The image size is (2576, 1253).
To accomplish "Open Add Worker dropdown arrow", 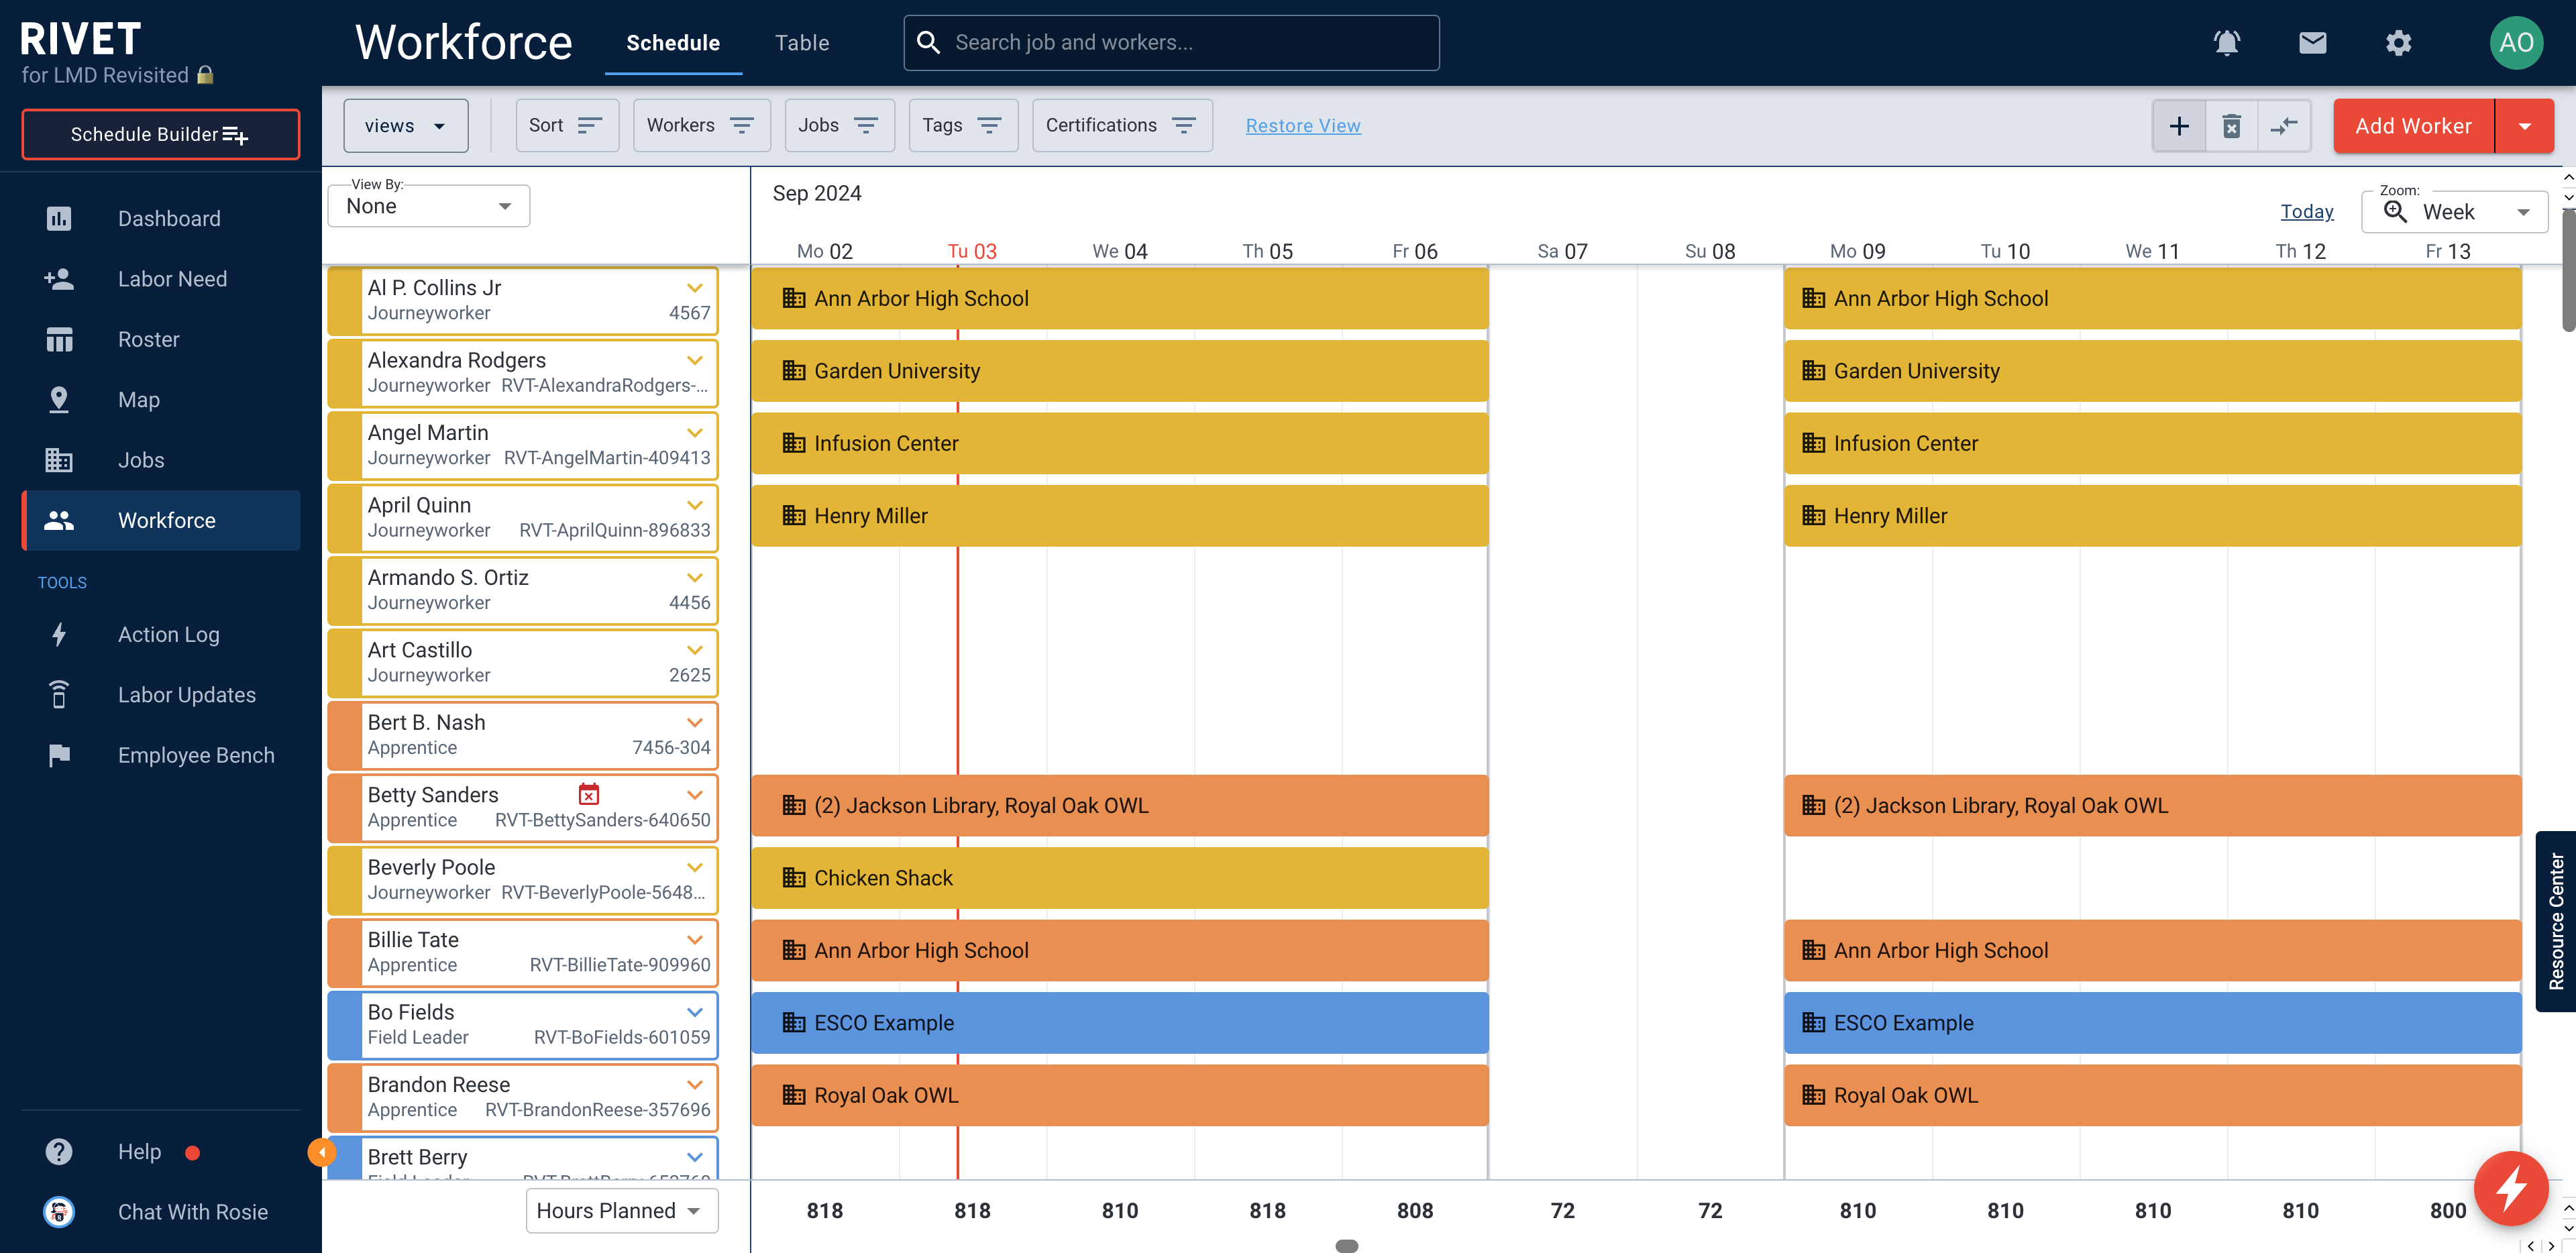I will click(x=2524, y=126).
